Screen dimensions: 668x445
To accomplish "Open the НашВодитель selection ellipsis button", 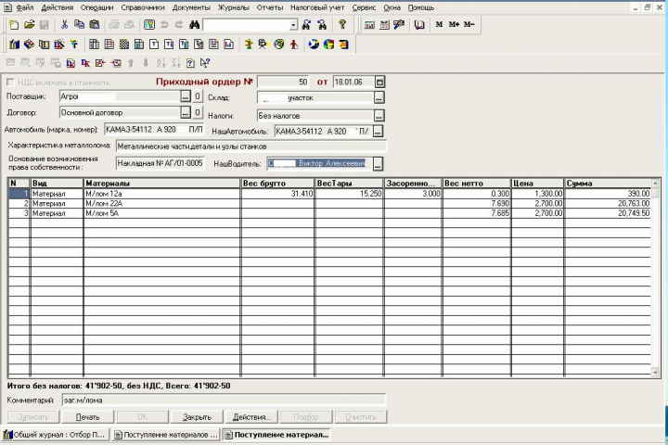I will (378, 163).
